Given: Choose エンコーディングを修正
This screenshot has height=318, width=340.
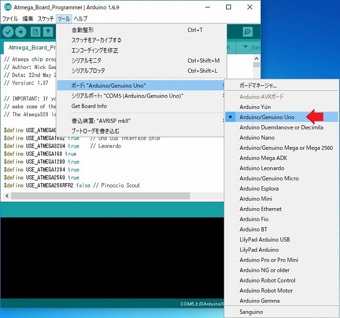Looking at the screenshot, I should point(142,50).
